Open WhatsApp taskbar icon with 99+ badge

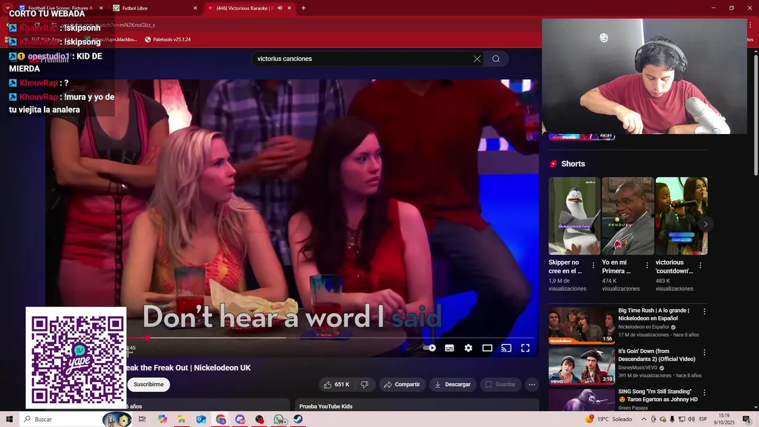coord(279,419)
